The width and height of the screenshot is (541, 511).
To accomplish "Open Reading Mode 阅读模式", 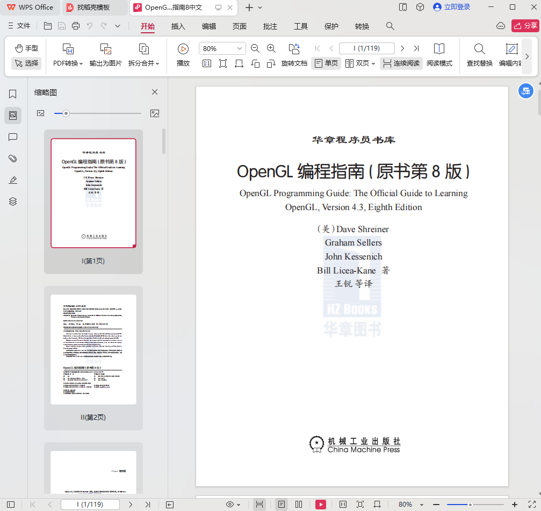I will (x=439, y=55).
